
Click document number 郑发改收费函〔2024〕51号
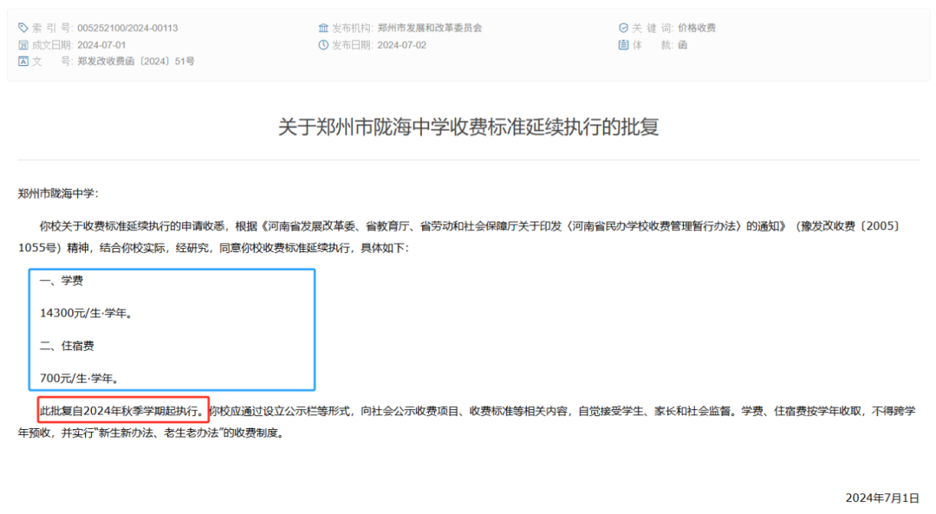(x=136, y=62)
